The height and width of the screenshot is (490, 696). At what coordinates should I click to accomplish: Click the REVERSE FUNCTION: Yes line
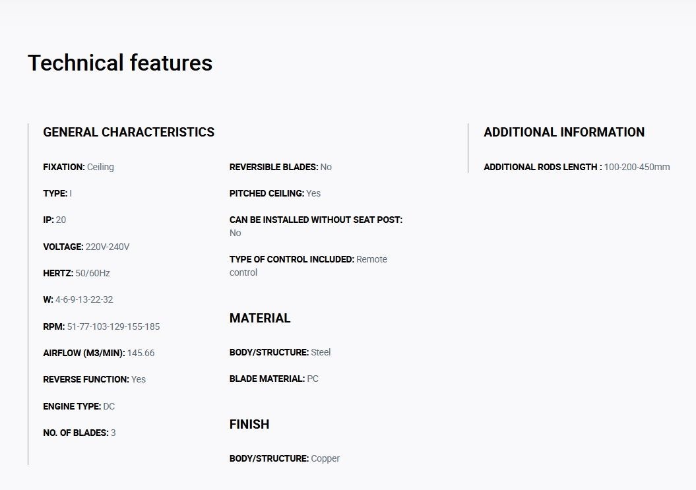coord(94,379)
